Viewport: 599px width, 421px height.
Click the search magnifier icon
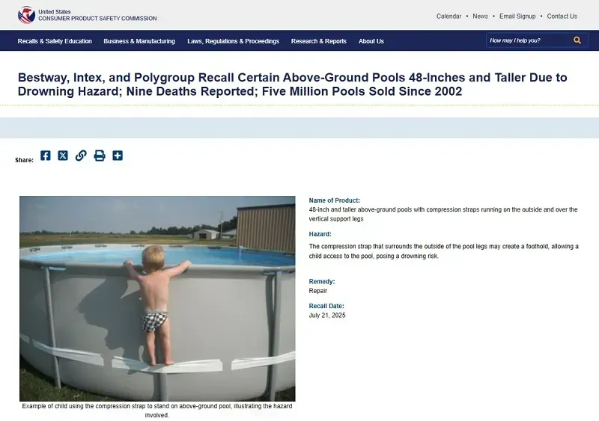click(577, 40)
